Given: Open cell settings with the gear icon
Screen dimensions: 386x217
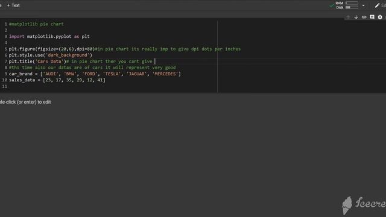Looking at the screenshot, I should point(380,17).
